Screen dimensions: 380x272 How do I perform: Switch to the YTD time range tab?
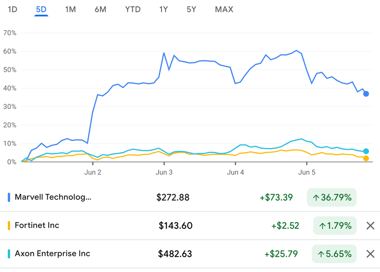point(133,9)
